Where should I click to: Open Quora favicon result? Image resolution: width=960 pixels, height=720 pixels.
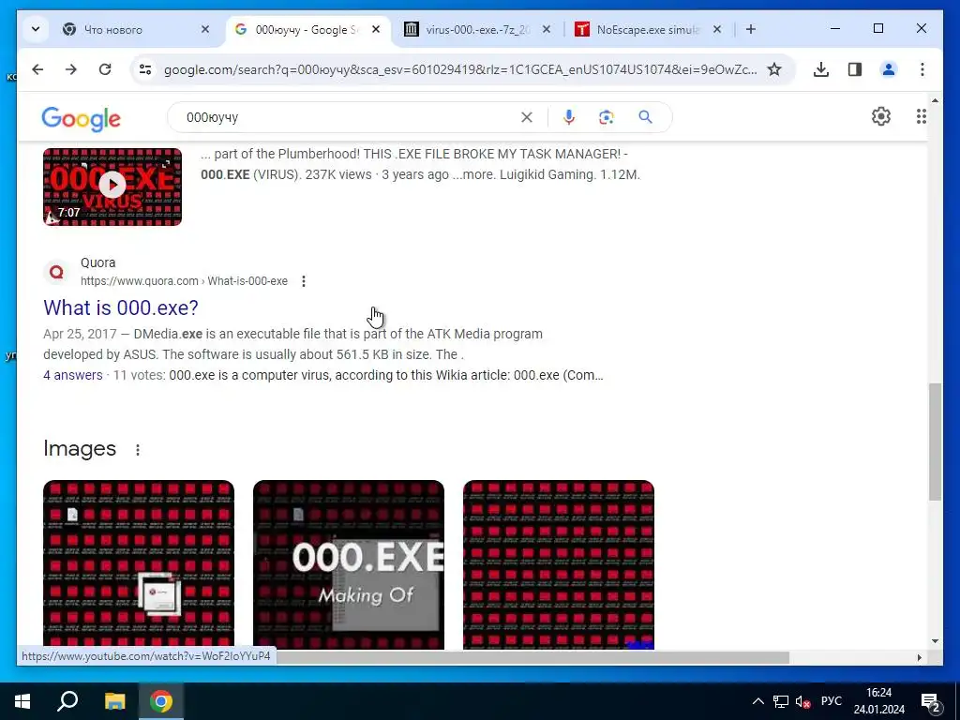tap(56, 272)
